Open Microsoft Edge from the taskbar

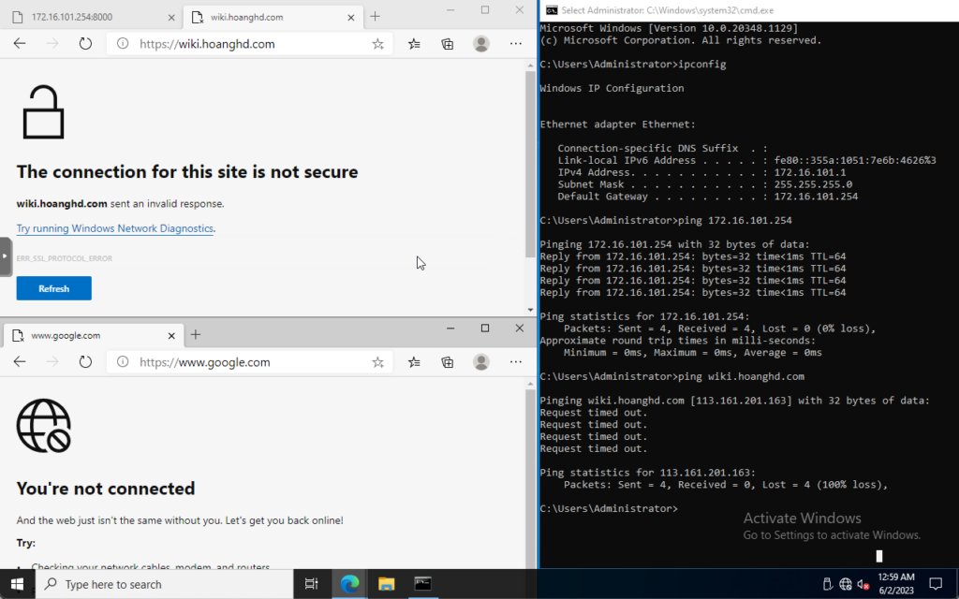[349, 584]
